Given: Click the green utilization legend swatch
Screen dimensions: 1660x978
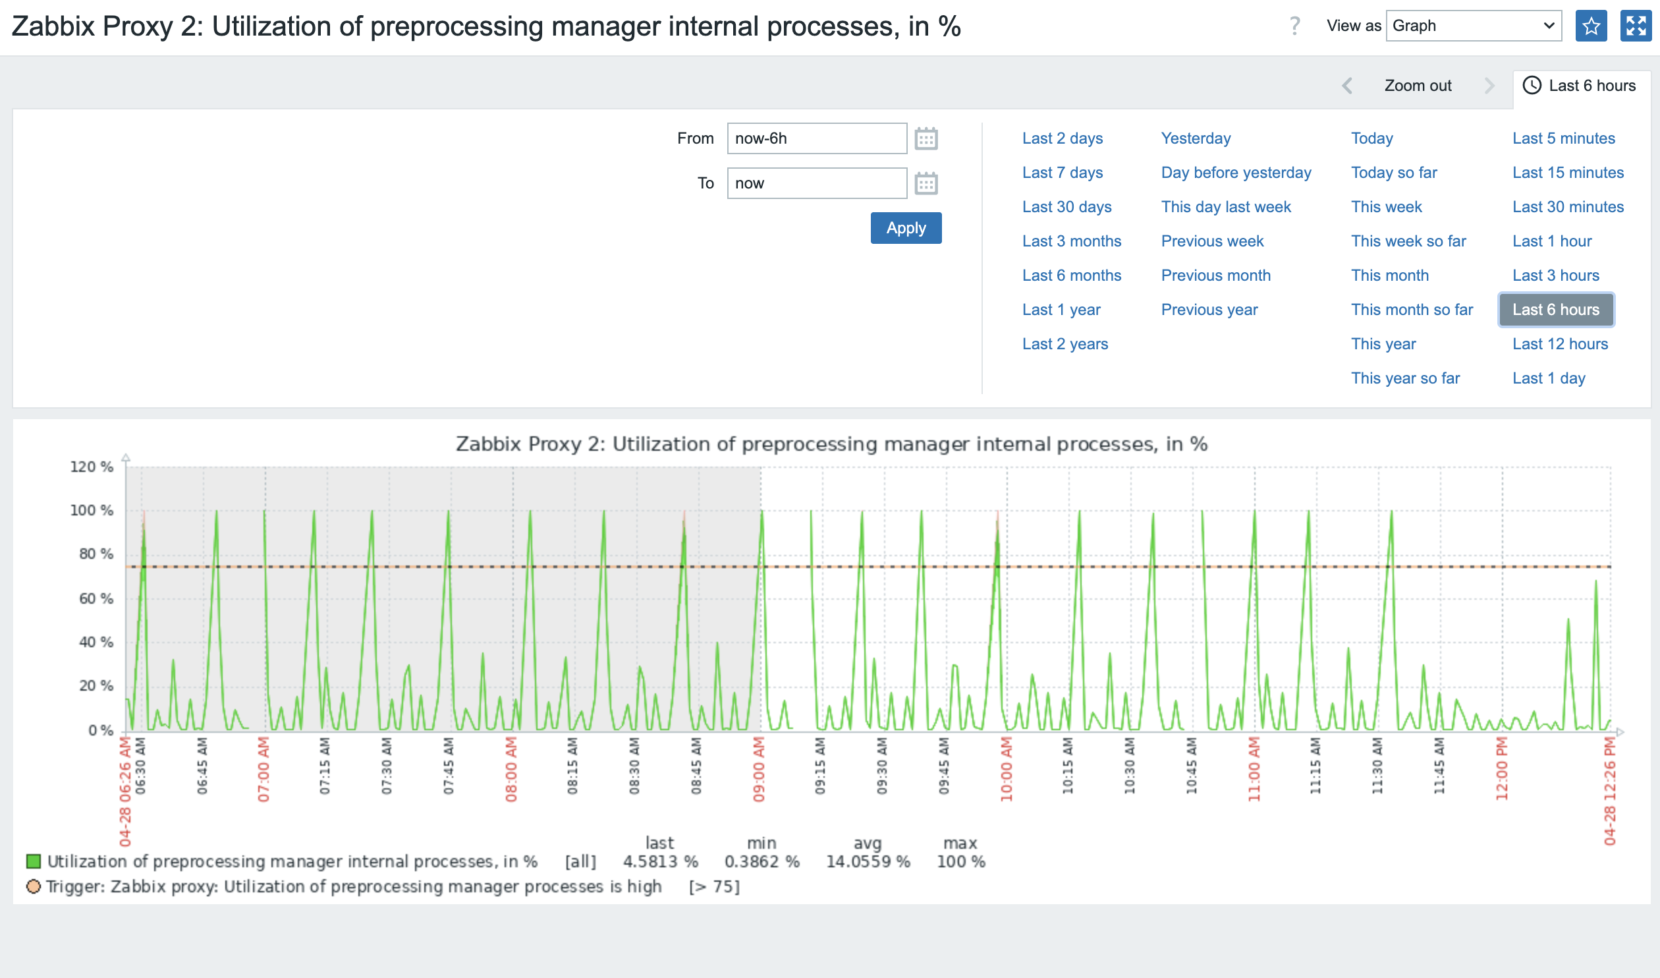Looking at the screenshot, I should tap(34, 861).
